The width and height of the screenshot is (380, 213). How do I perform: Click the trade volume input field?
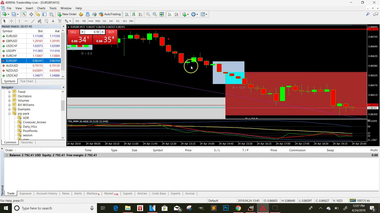pos(93,32)
